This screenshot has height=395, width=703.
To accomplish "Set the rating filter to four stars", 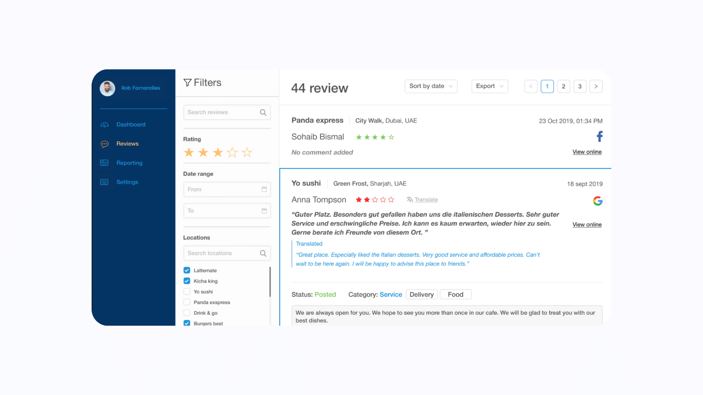I will click(x=232, y=152).
